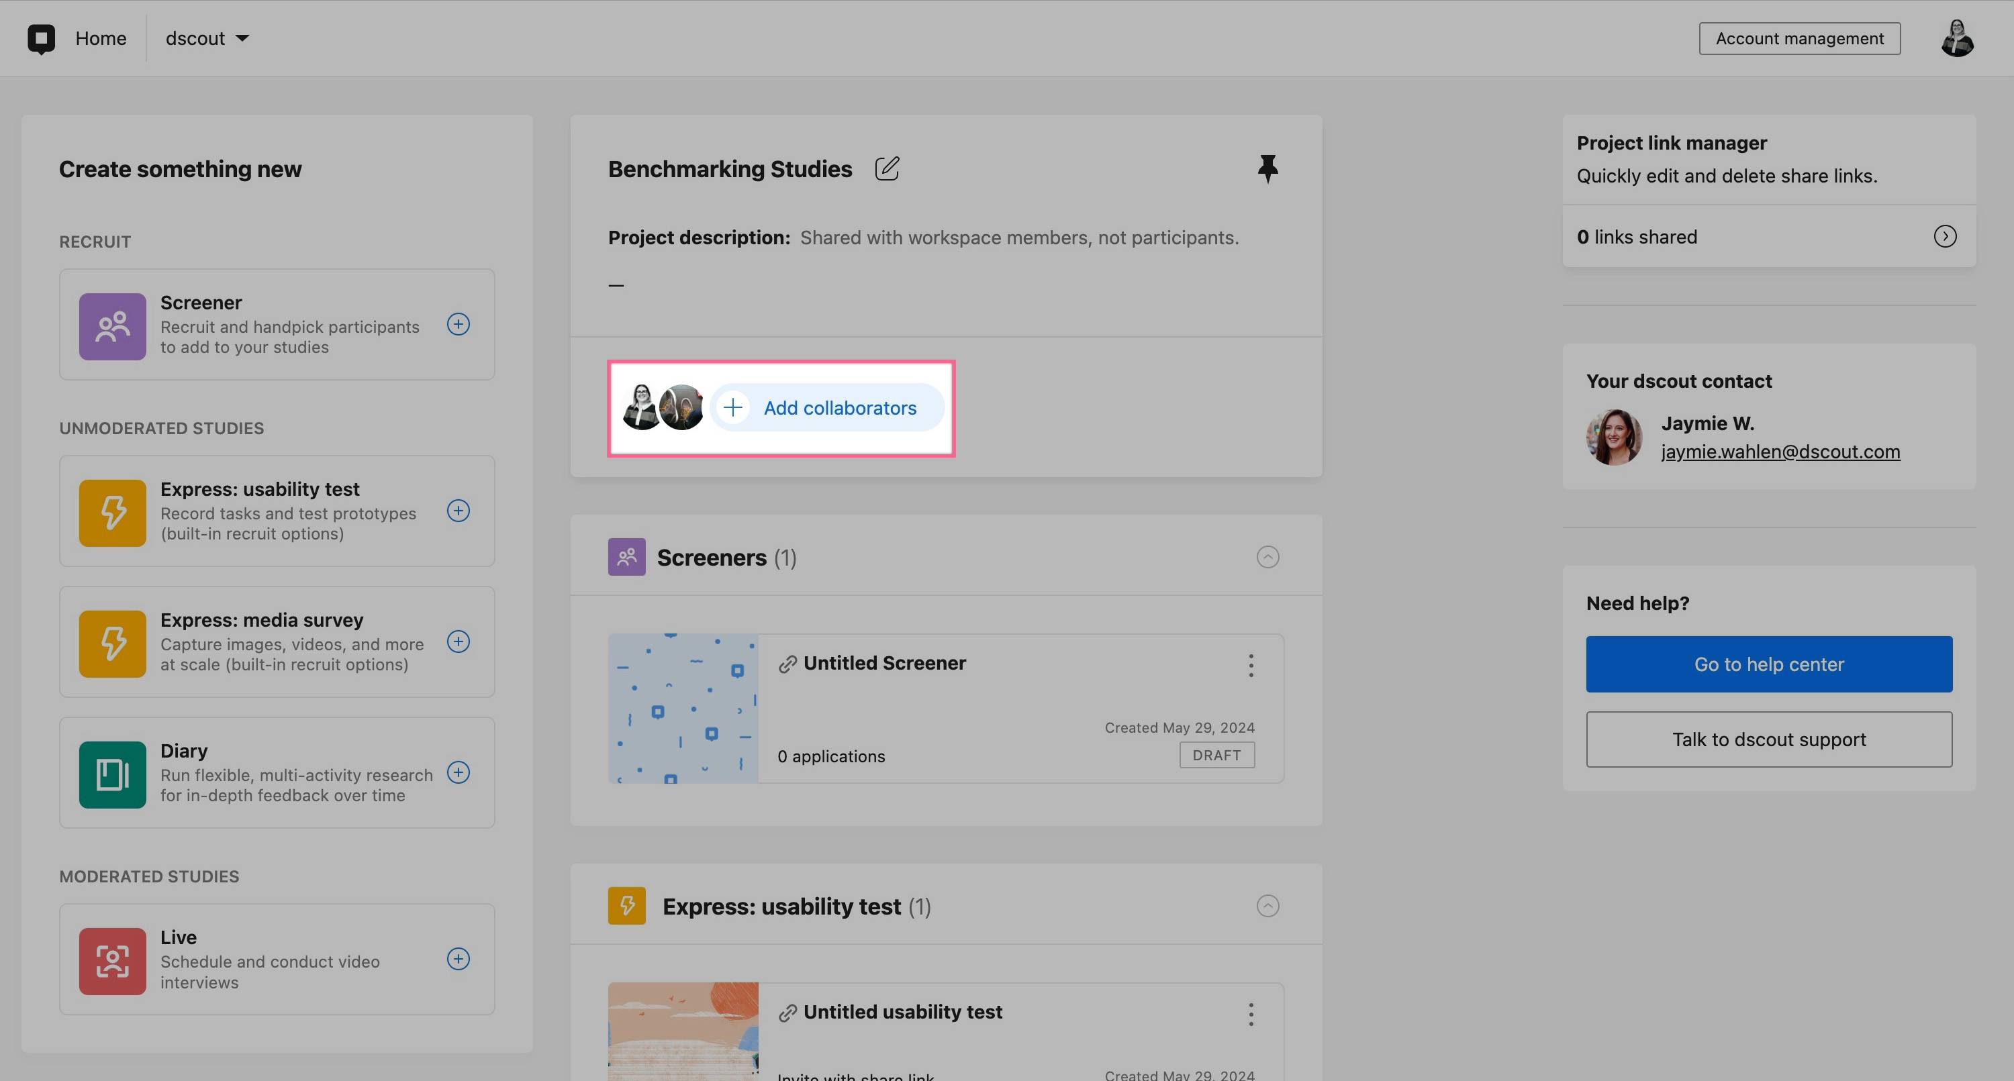Open Untitled Screener more options menu
The height and width of the screenshot is (1081, 2014).
tap(1251, 666)
